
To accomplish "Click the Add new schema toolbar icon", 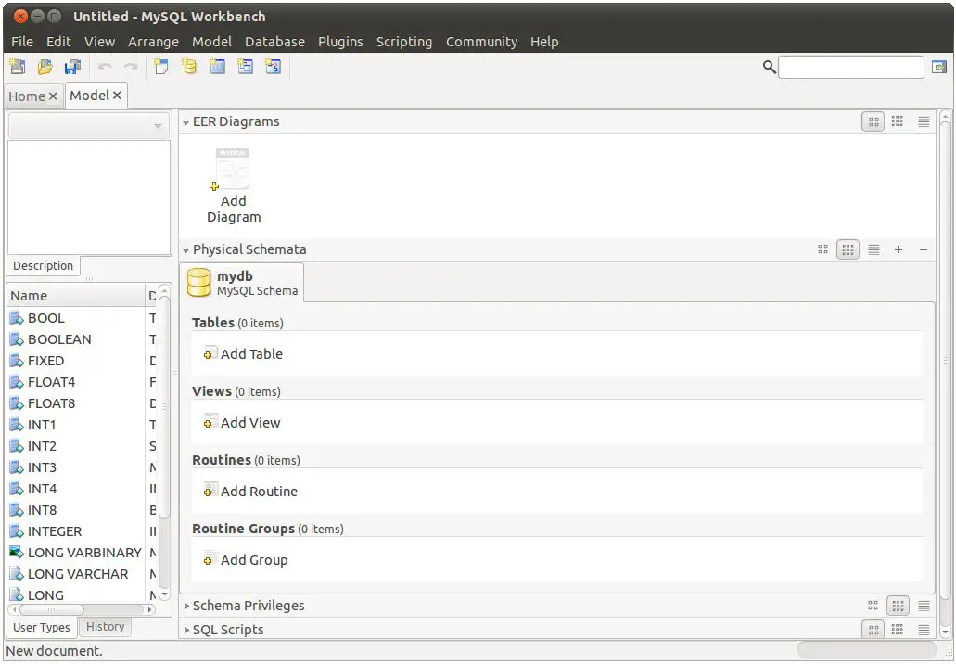I will pyautogui.click(x=189, y=67).
